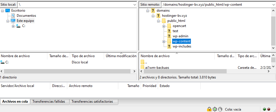Image resolution: width=276 pixels, height=112 pixels.
Task: Open the Transferencias satisfactorias tab
Action: 94,102
